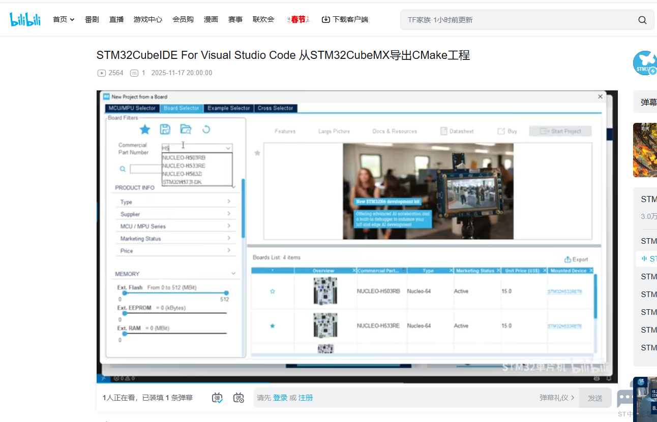Click the reset filters circular arrow icon

(206, 129)
